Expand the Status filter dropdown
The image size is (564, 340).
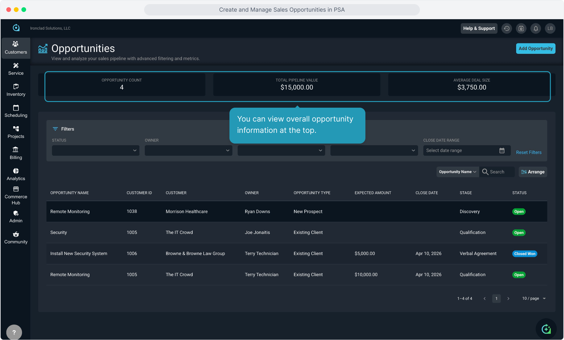pos(95,150)
